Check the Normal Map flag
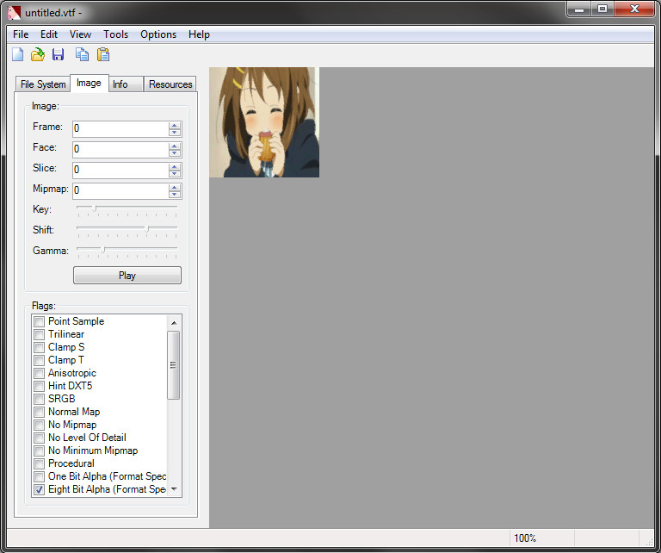Image resolution: width=661 pixels, height=553 pixels. click(40, 412)
